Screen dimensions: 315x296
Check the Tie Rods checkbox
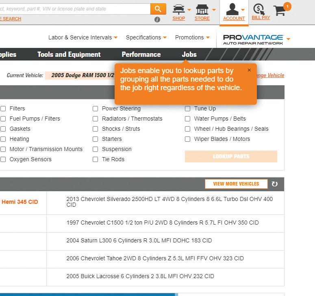pos(95,159)
